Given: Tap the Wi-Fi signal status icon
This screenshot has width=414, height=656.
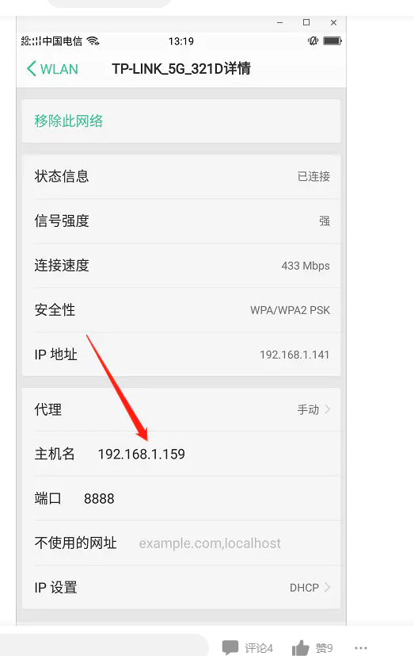Looking at the screenshot, I should pyautogui.click(x=93, y=41).
